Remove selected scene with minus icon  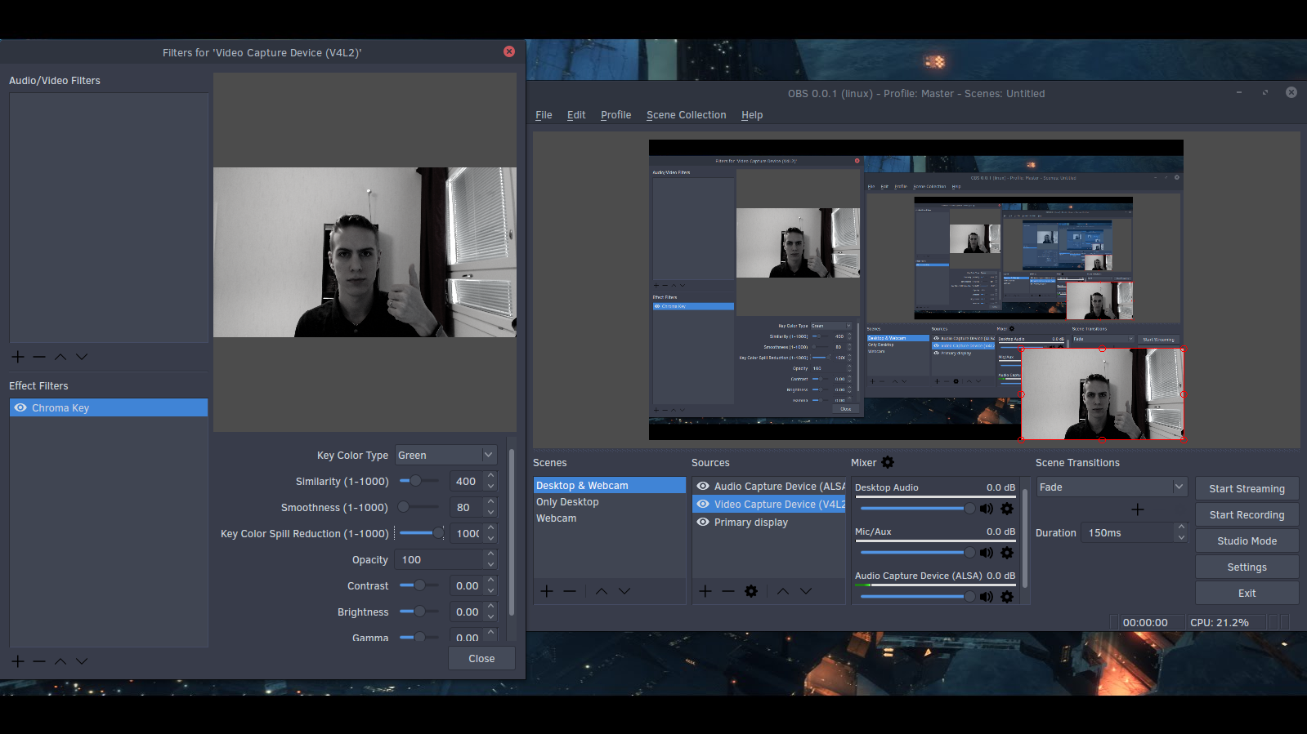click(x=570, y=591)
